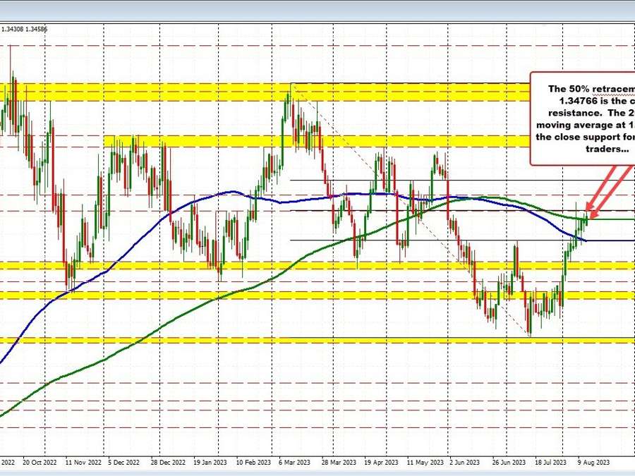Click the 6 Mar 2023 axis label
635x476 pixels.
pyautogui.click(x=295, y=460)
